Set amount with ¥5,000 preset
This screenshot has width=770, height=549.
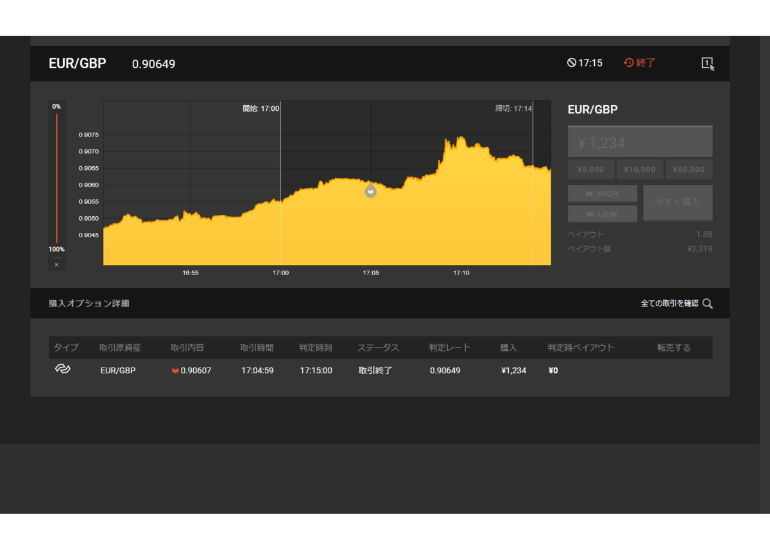tap(591, 169)
